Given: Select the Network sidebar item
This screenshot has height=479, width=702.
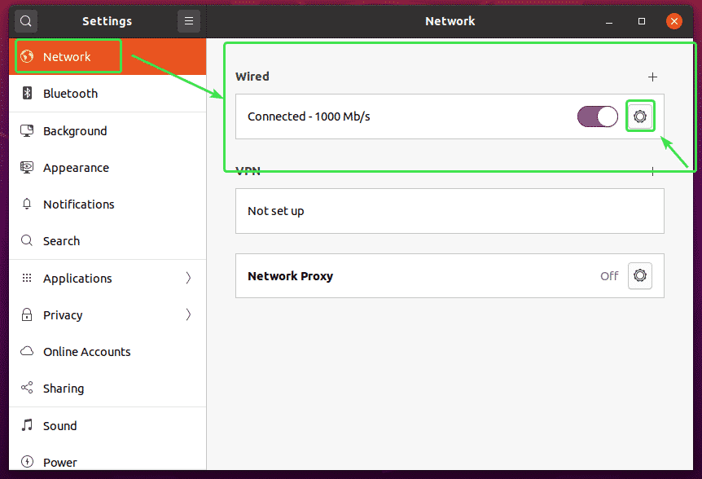Looking at the screenshot, I should tap(67, 57).
